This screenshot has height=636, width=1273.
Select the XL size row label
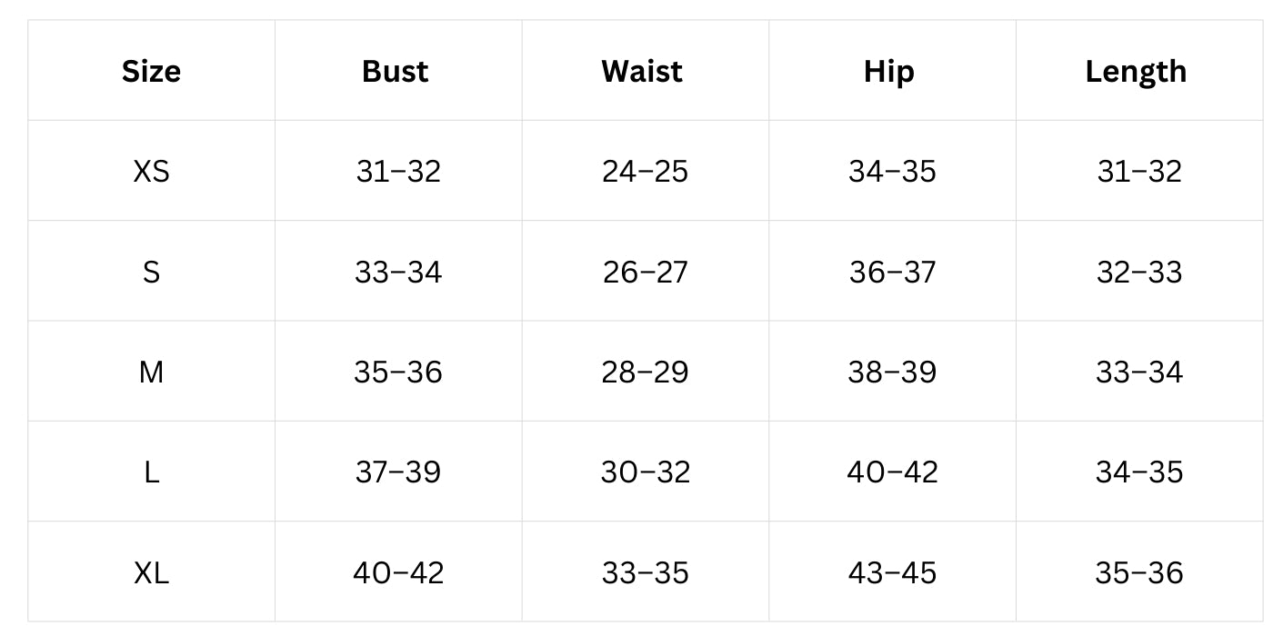pos(151,572)
